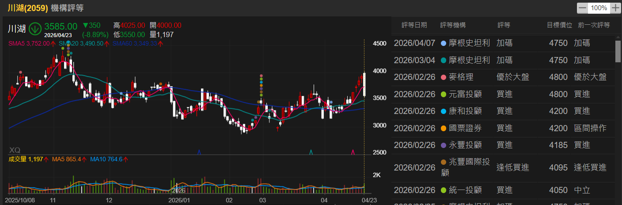Sort by 目標價位 column header
The width and height of the screenshot is (622, 205).
559,25
